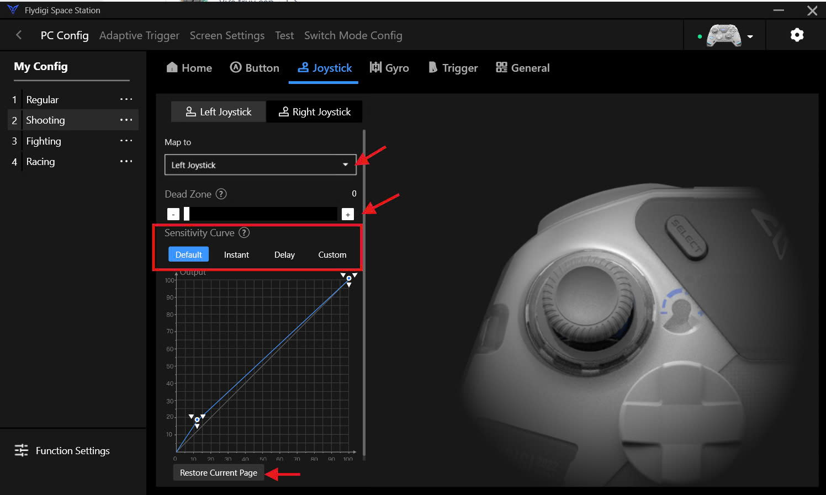Open the Sensitivity Curve help icon
The image size is (826, 495).
pyautogui.click(x=244, y=233)
